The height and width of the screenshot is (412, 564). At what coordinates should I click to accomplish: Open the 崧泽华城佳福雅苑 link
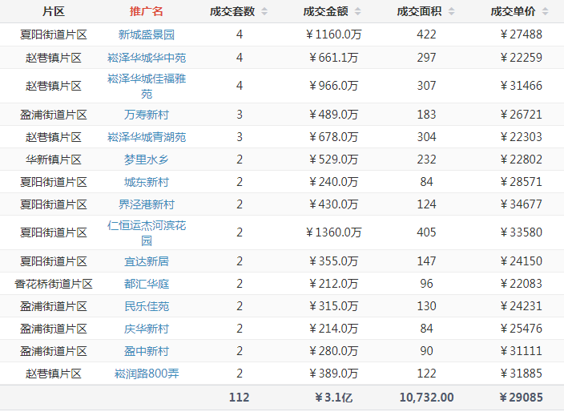coord(147,86)
